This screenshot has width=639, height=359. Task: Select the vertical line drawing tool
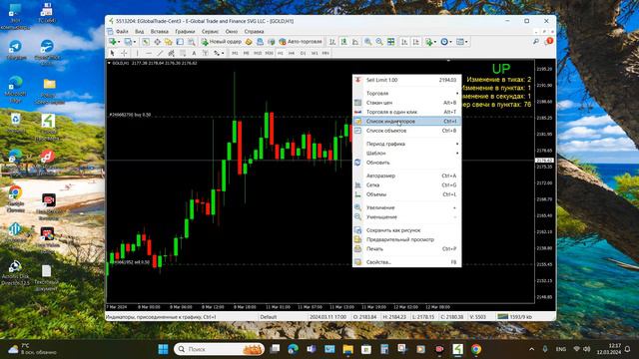coord(137,53)
